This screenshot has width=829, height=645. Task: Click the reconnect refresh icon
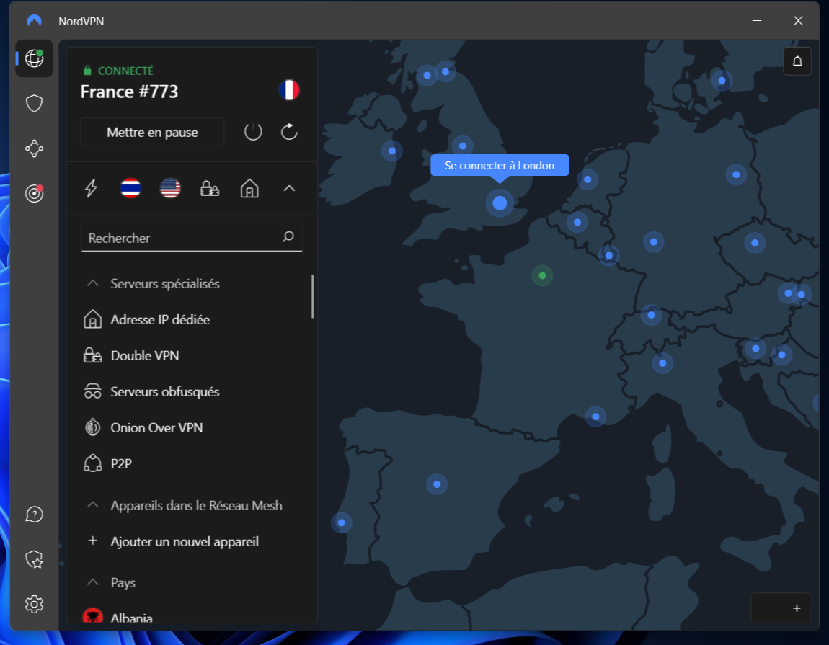point(289,132)
